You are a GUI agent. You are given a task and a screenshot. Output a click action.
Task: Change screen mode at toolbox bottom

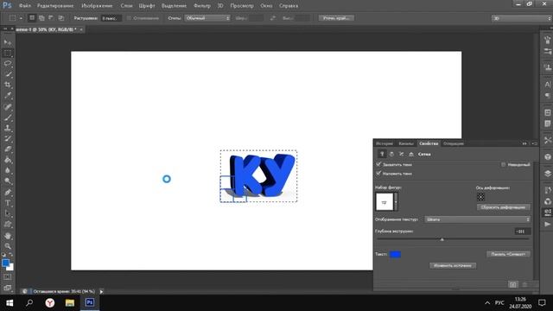pos(8,288)
